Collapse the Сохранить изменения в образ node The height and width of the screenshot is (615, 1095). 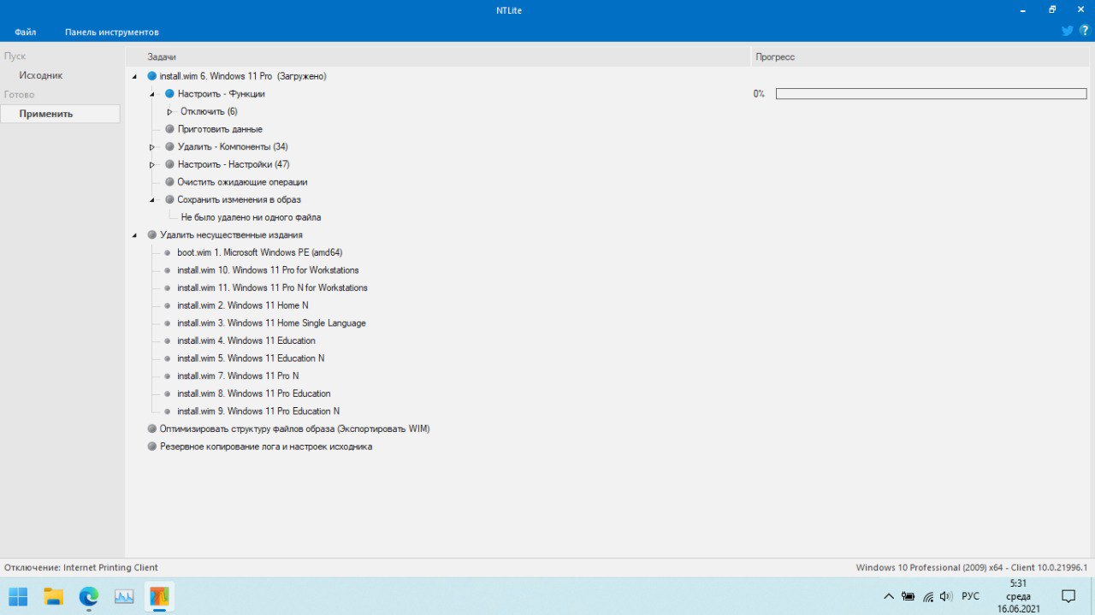click(x=152, y=200)
